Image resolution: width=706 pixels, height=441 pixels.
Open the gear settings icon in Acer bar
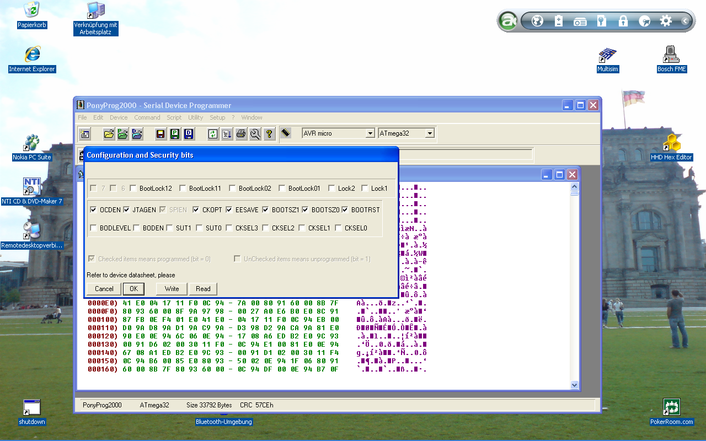click(666, 21)
